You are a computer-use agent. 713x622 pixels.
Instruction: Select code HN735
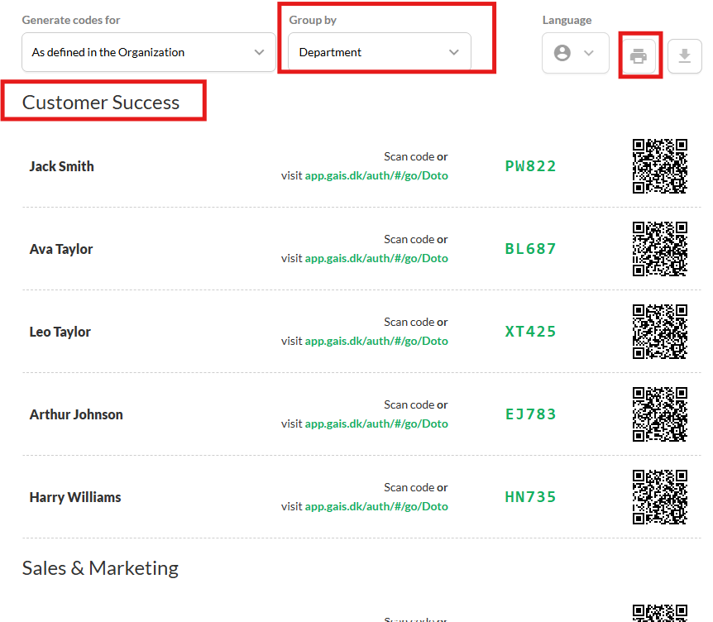(x=531, y=497)
